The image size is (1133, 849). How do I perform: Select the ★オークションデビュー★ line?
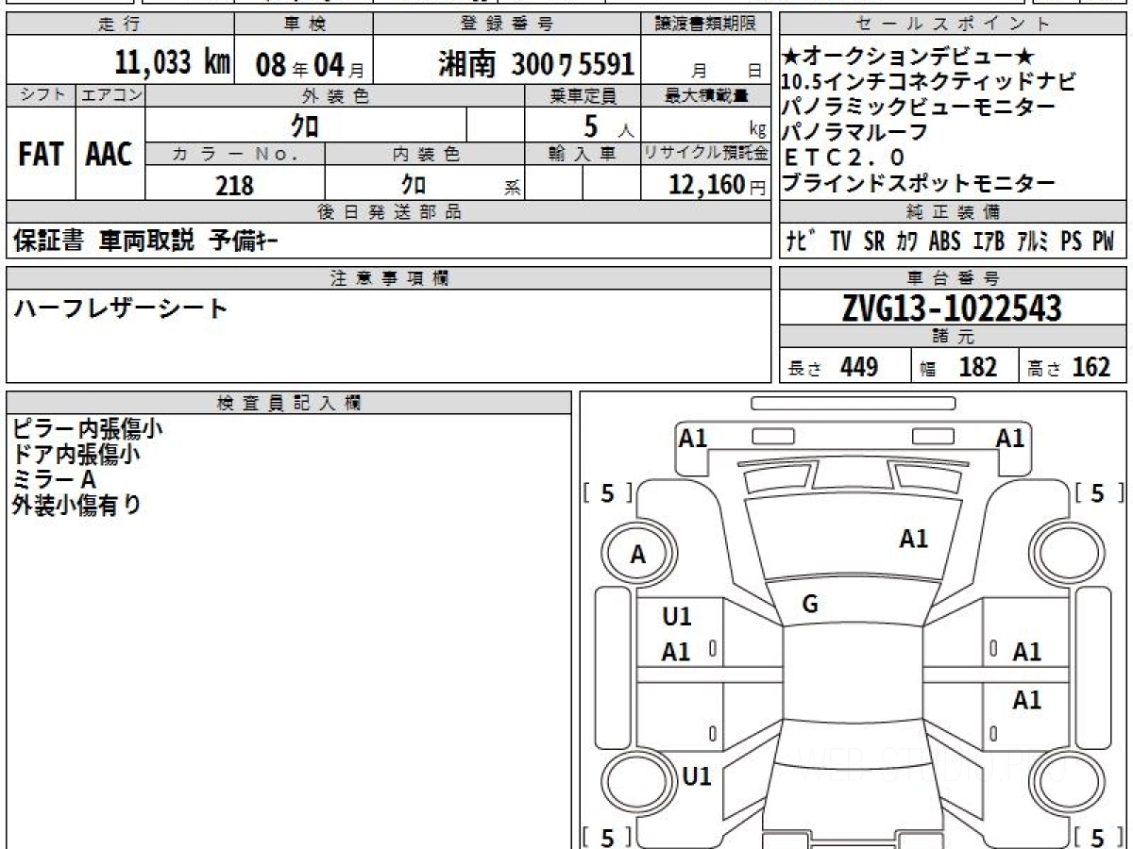pos(910,58)
